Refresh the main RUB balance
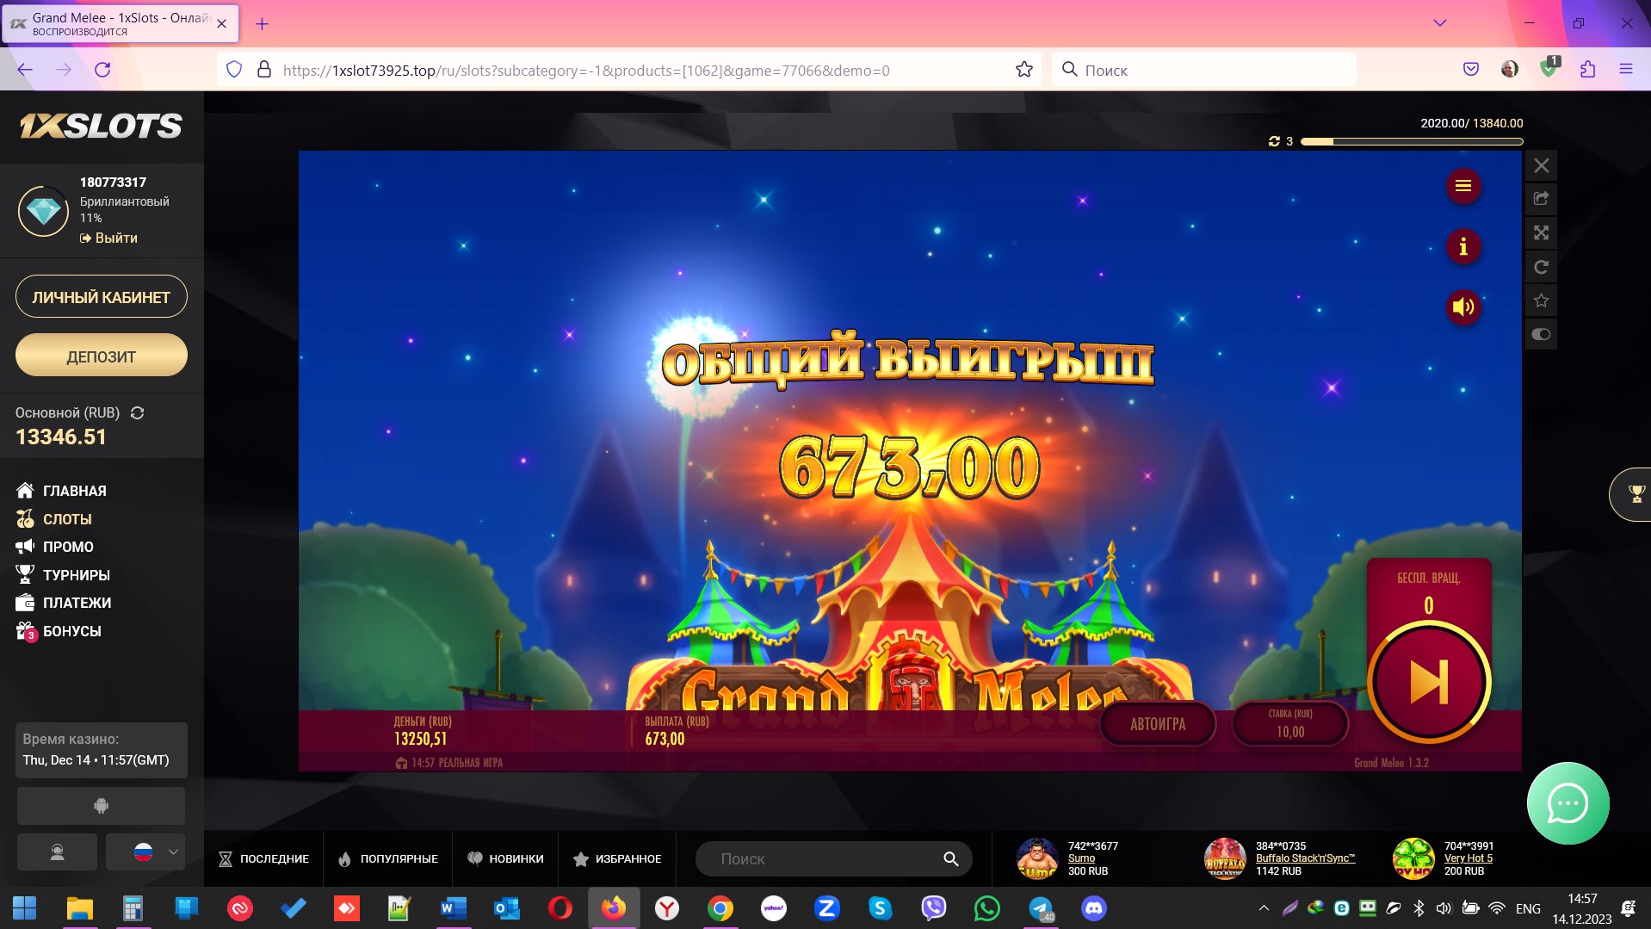The width and height of the screenshot is (1651, 929). pos(137,413)
